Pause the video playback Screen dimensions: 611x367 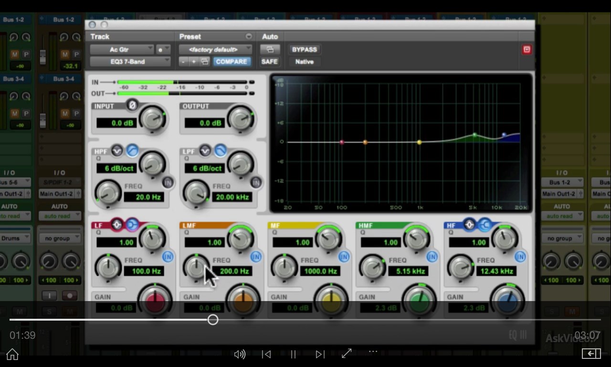[293, 354]
